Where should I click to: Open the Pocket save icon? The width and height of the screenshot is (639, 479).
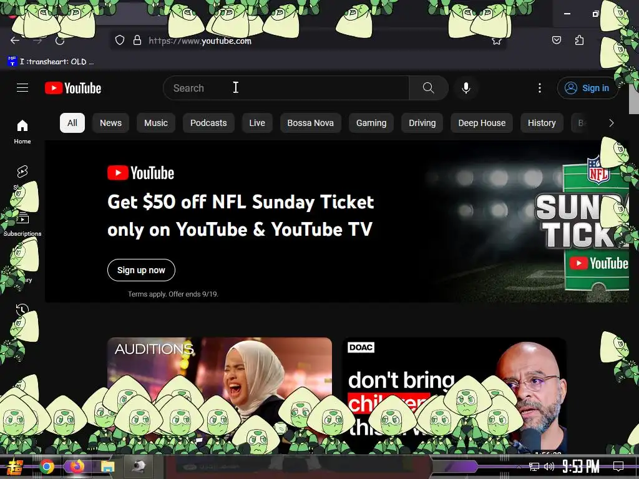[556, 40]
